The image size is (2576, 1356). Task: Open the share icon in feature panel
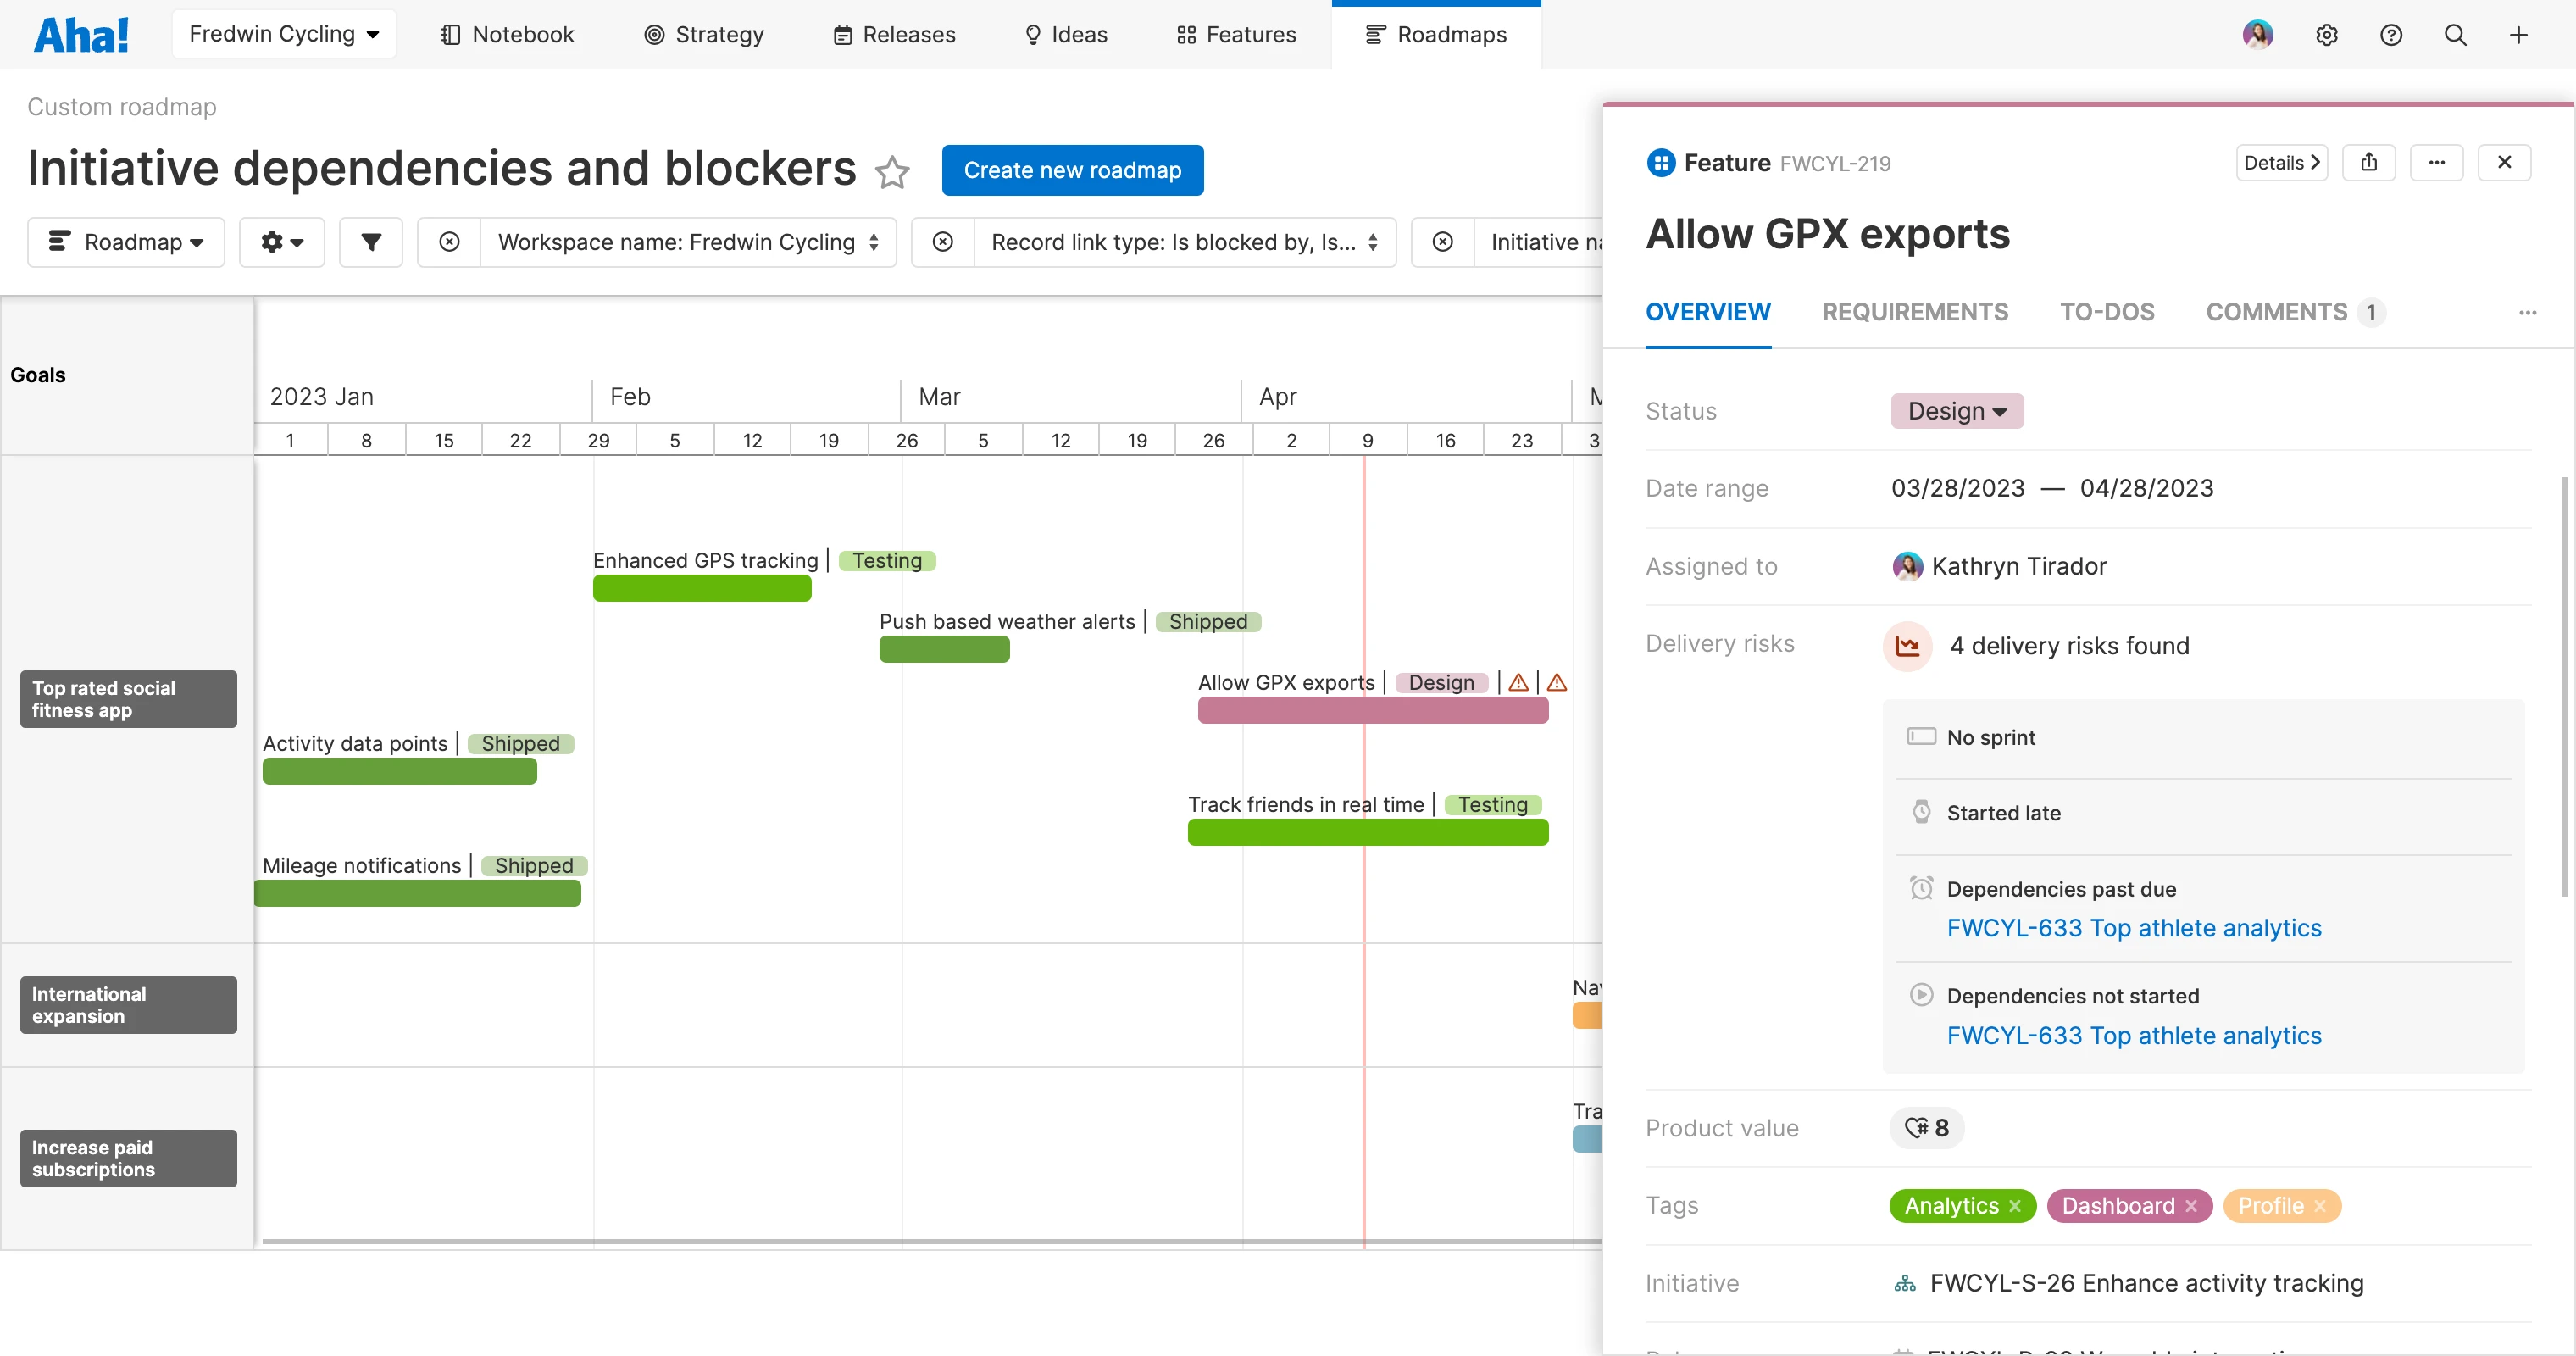click(x=2368, y=162)
